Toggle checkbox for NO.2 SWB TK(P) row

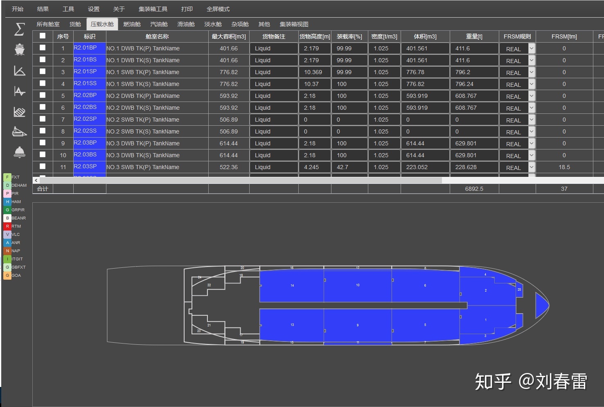(x=43, y=119)
